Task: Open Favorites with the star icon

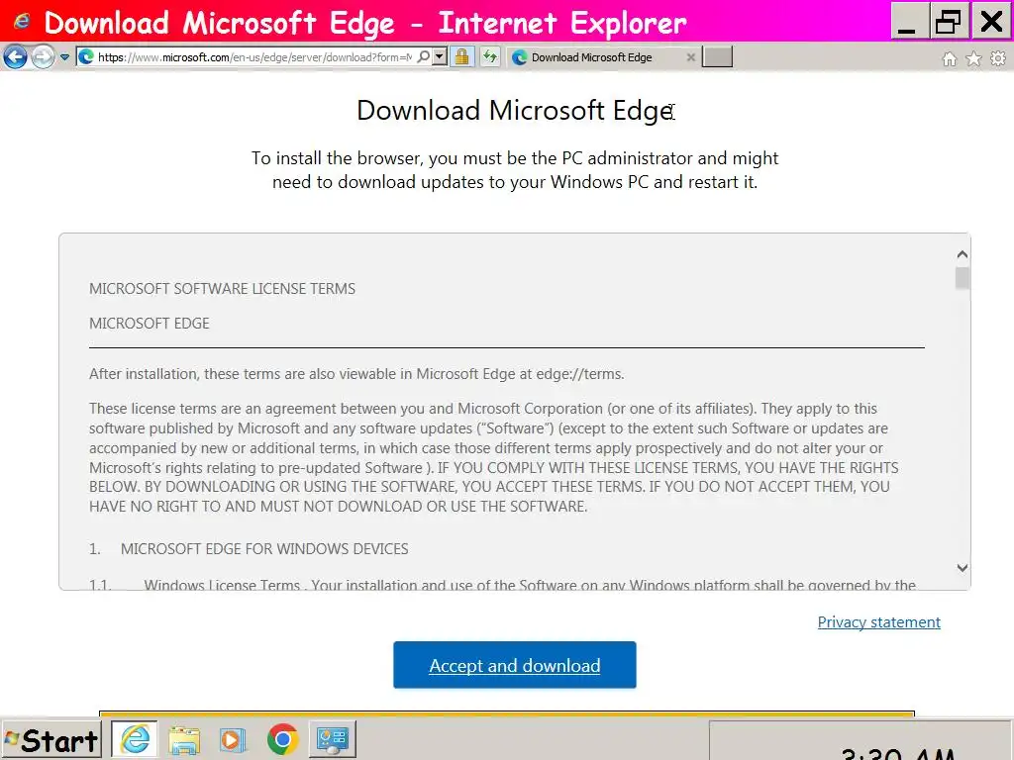Action: [x=973, y=58]
